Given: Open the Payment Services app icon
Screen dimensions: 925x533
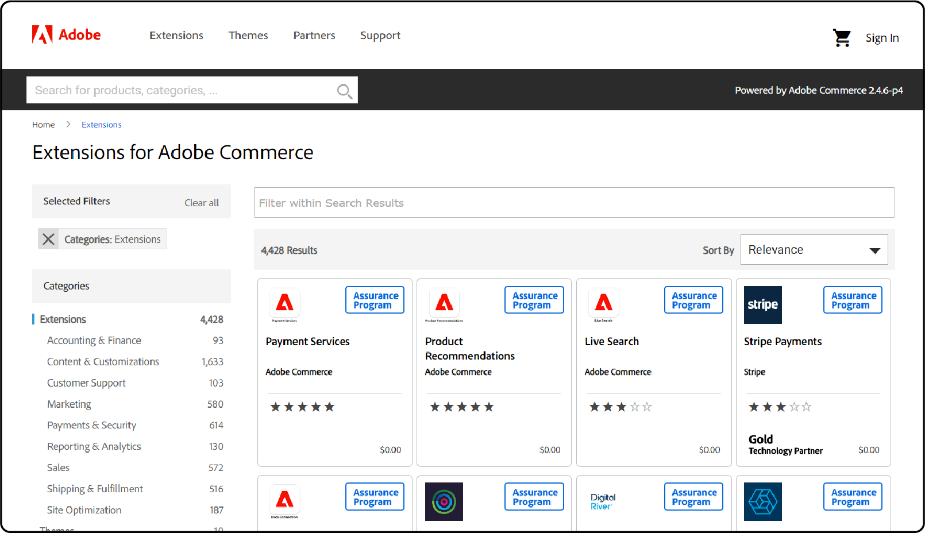Looking at the screenshot, I should click(x=284, y=303).
